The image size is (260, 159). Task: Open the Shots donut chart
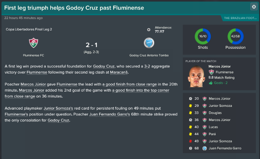pyautogui.click(x=203, y=36)
